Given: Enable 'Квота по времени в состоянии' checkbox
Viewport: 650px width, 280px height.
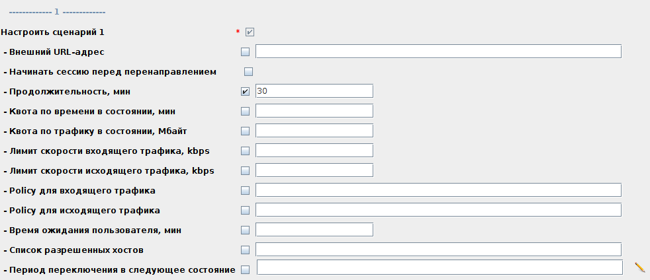Looking at the screenshot, I should pos(246,111).
